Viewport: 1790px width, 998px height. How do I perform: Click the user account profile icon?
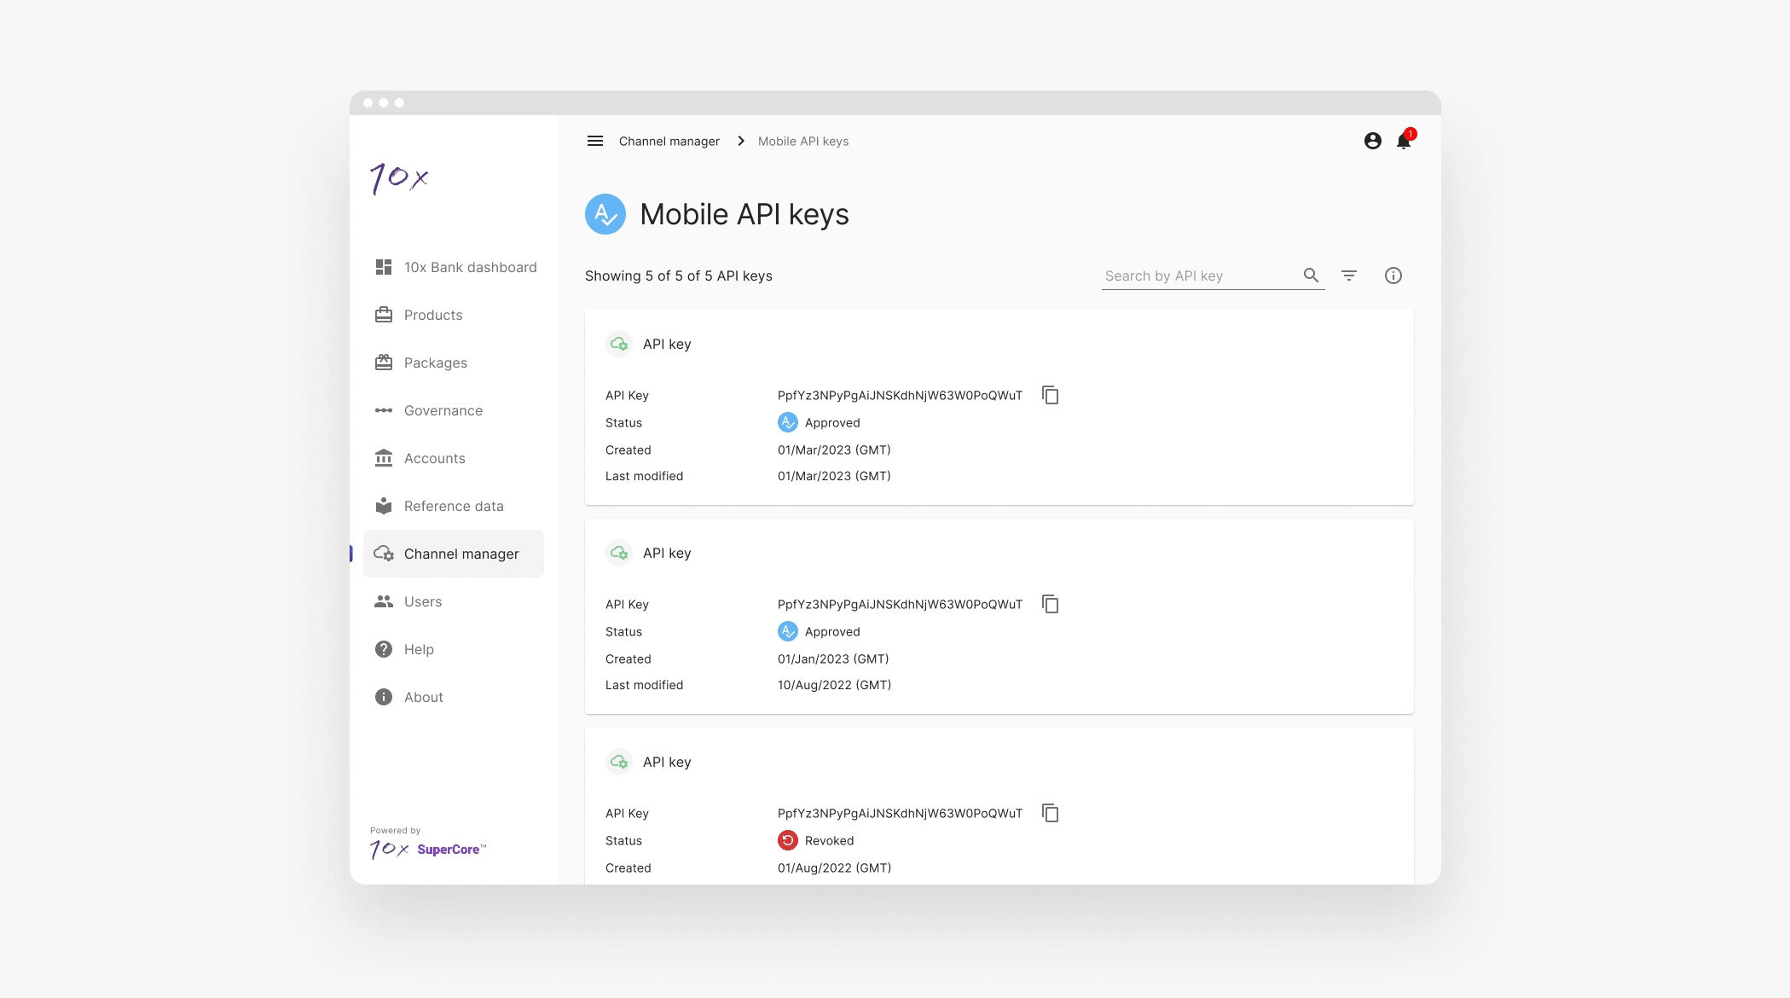point(1372,141)
